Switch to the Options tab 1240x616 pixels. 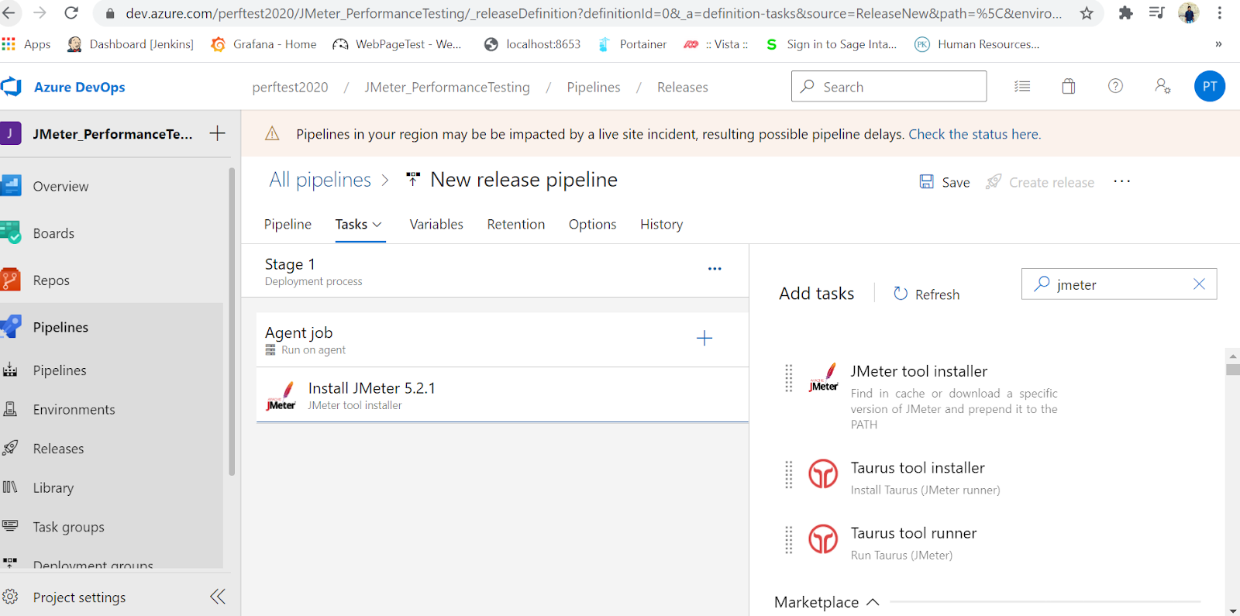pos(593,224)
